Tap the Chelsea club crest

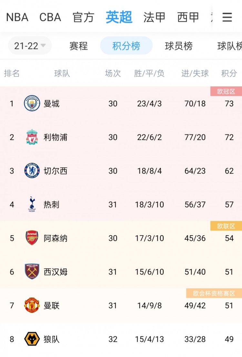(x=32, y=170)
